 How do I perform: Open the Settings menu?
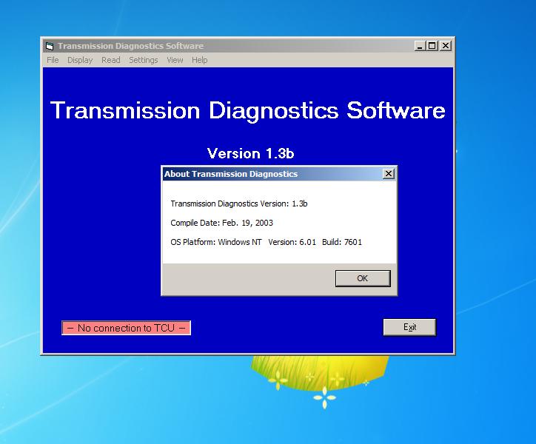(144, 60)
